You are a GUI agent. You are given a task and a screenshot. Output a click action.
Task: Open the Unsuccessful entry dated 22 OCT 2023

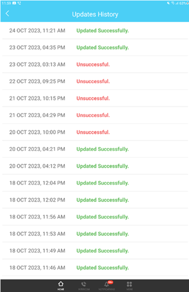[95, 81]
